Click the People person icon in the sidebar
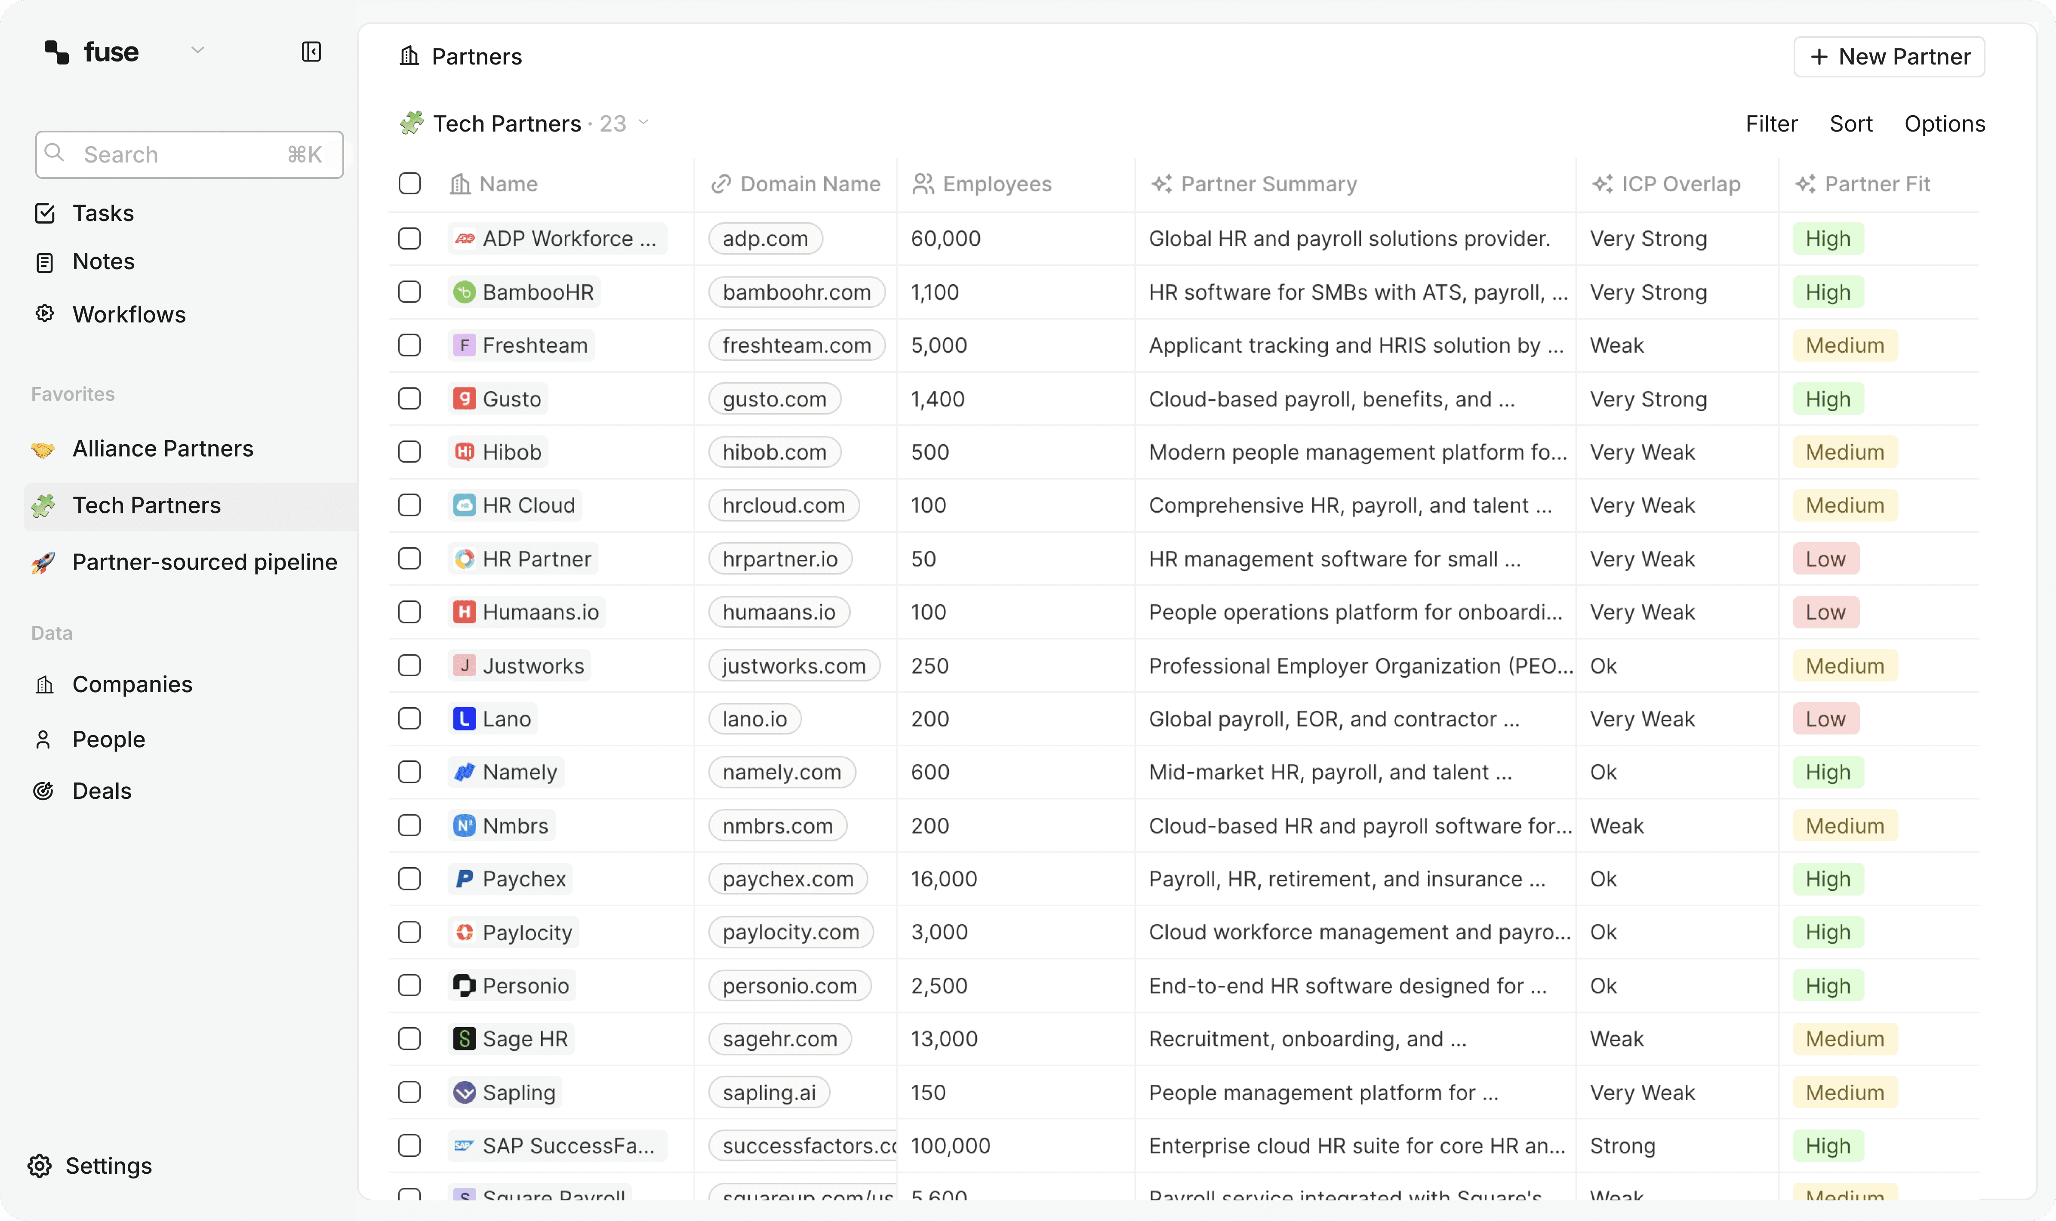 [43, 739]
